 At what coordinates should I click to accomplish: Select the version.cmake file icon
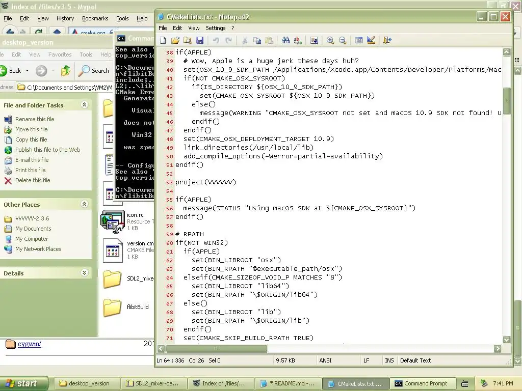(113, 250)
